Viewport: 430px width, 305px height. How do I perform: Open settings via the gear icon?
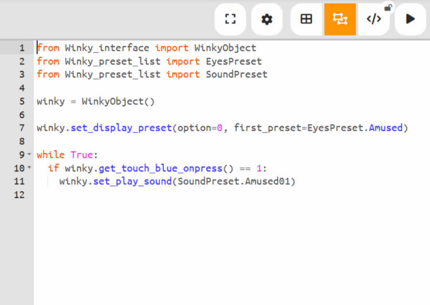[x=267, y=19]
